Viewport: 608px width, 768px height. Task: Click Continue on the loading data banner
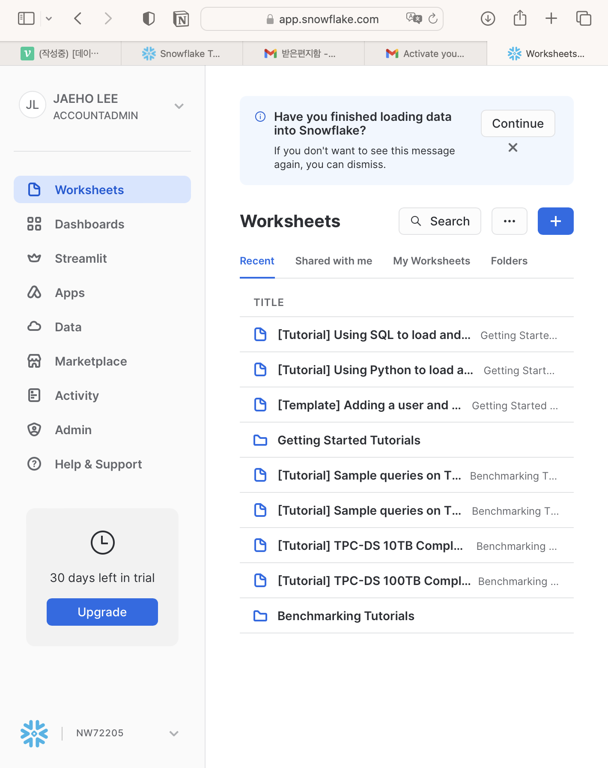tap(518, 123)
